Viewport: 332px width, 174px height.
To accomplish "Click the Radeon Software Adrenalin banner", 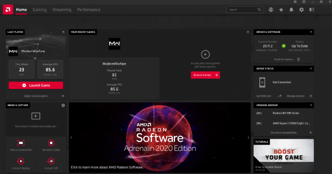I will point(160,138).
